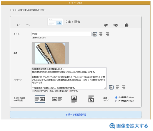Align title center
Viewport: 153px width, 131px height.
(x=101, y=34)
